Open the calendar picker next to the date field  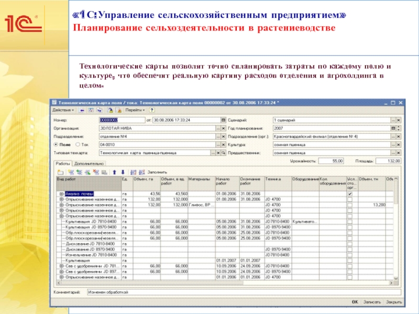pos(223,120)
